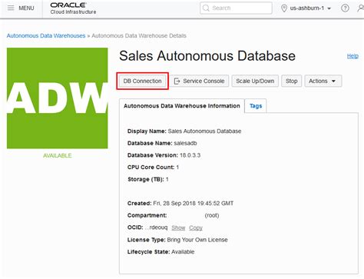Click the CPU Core Count line
Viewport: 364px width, 279px height.
(153, 168)
